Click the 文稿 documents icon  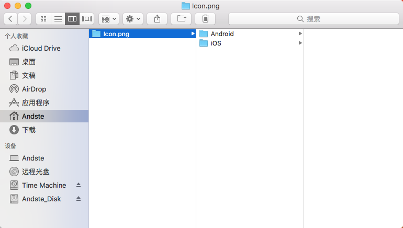click(x=14, y=75)
